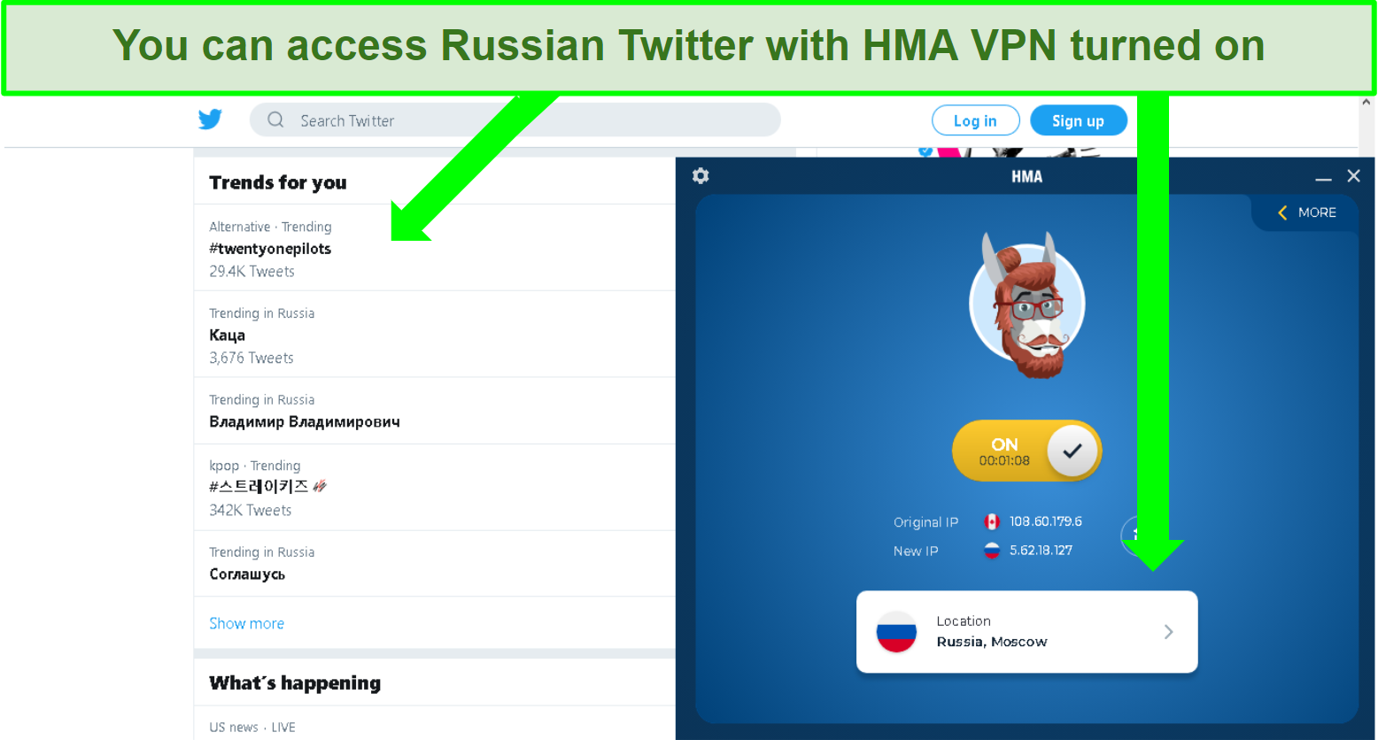Open the Russia, Moscow location selector
The image size is (1378, 740).
point(1026,632)
